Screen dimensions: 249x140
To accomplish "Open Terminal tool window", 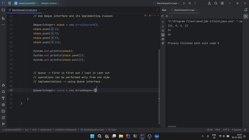I will pos(3,111).
